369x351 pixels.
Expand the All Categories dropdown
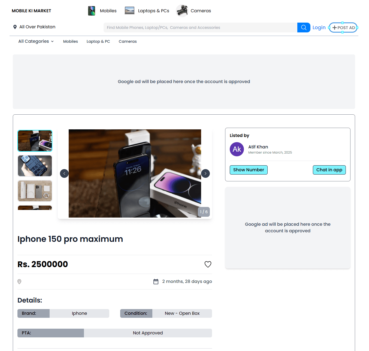[36, 41]
